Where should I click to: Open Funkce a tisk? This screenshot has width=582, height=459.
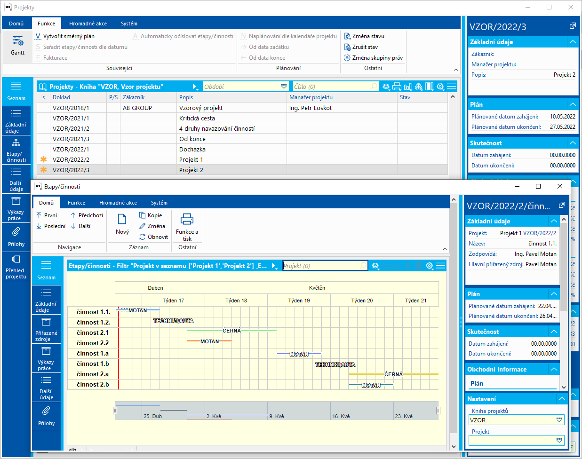click(187, 227)
